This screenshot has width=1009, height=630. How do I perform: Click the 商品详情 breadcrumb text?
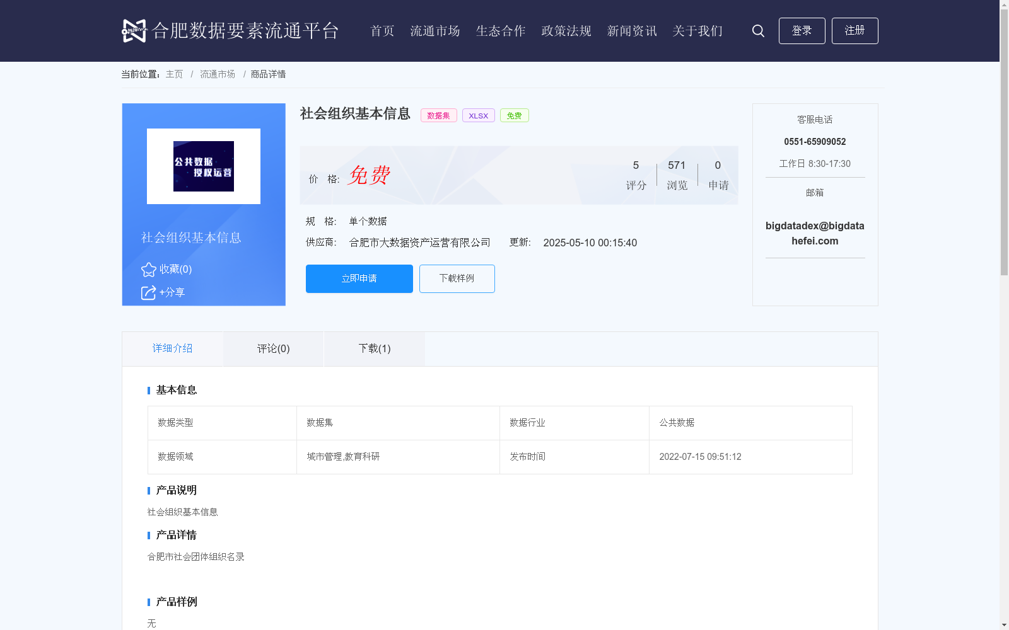pos(268,74)
